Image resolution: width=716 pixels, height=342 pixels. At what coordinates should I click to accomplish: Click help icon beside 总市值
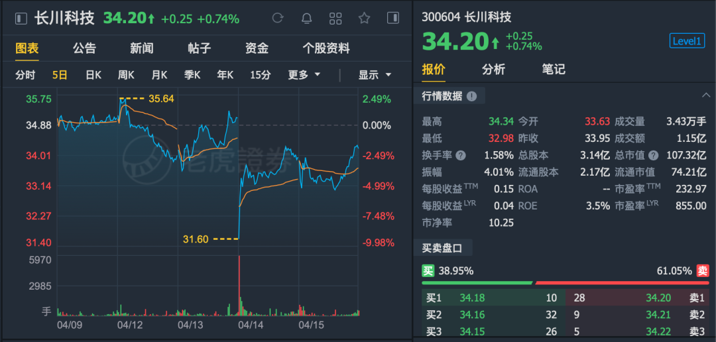point(654,155)
